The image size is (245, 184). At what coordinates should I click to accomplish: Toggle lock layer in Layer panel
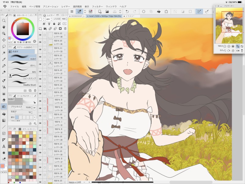pyautogui.click(x=54, y=24)
